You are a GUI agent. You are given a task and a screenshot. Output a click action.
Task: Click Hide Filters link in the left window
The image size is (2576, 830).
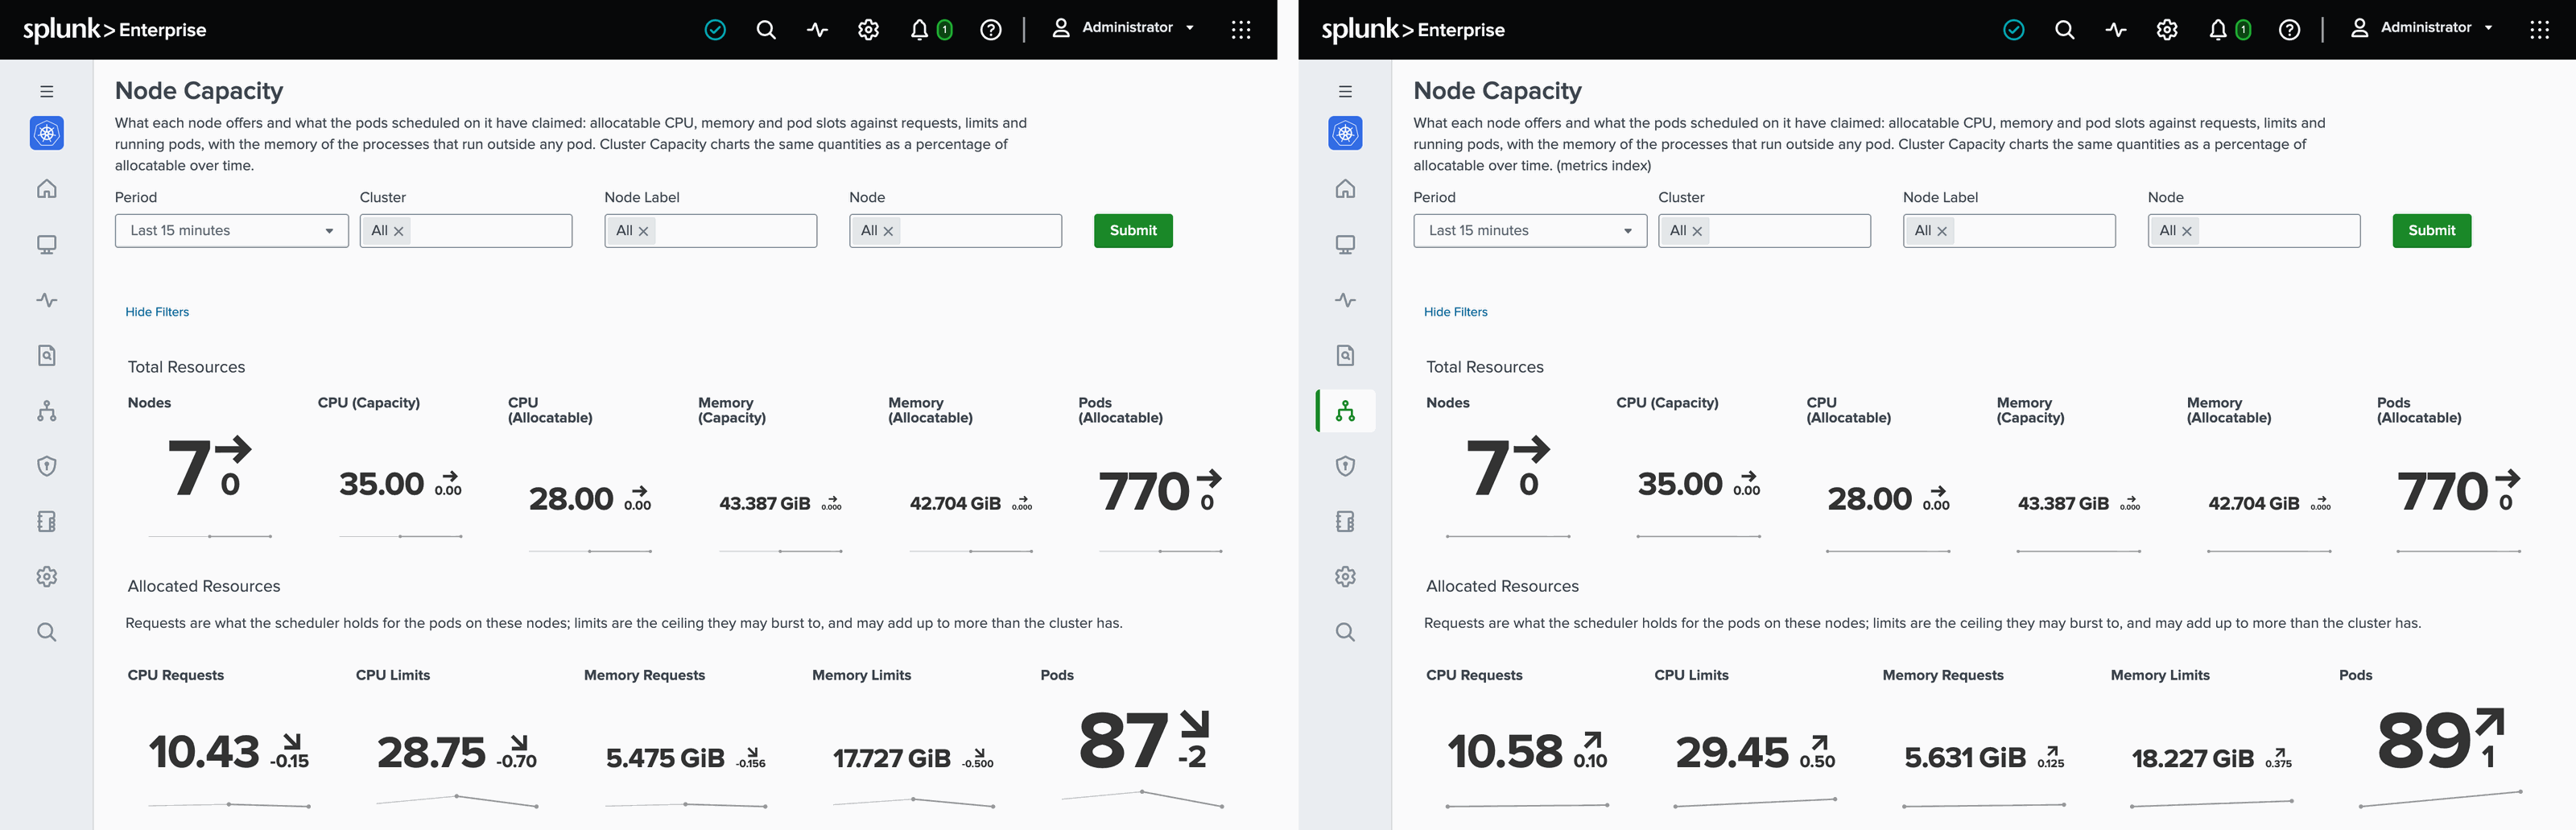pos(157,312)
